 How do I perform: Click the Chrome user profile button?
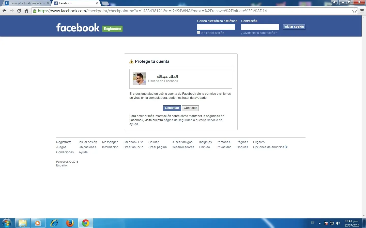click(x=334, y=2)
